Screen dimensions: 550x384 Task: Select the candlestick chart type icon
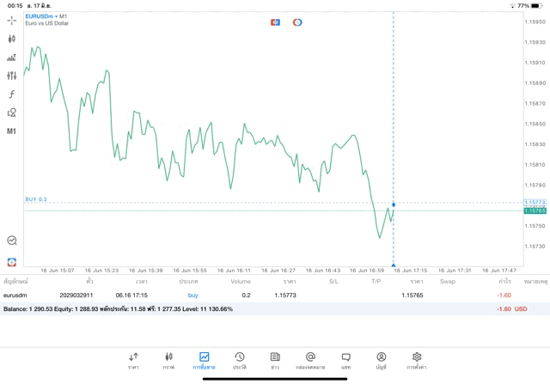point(12,39)
